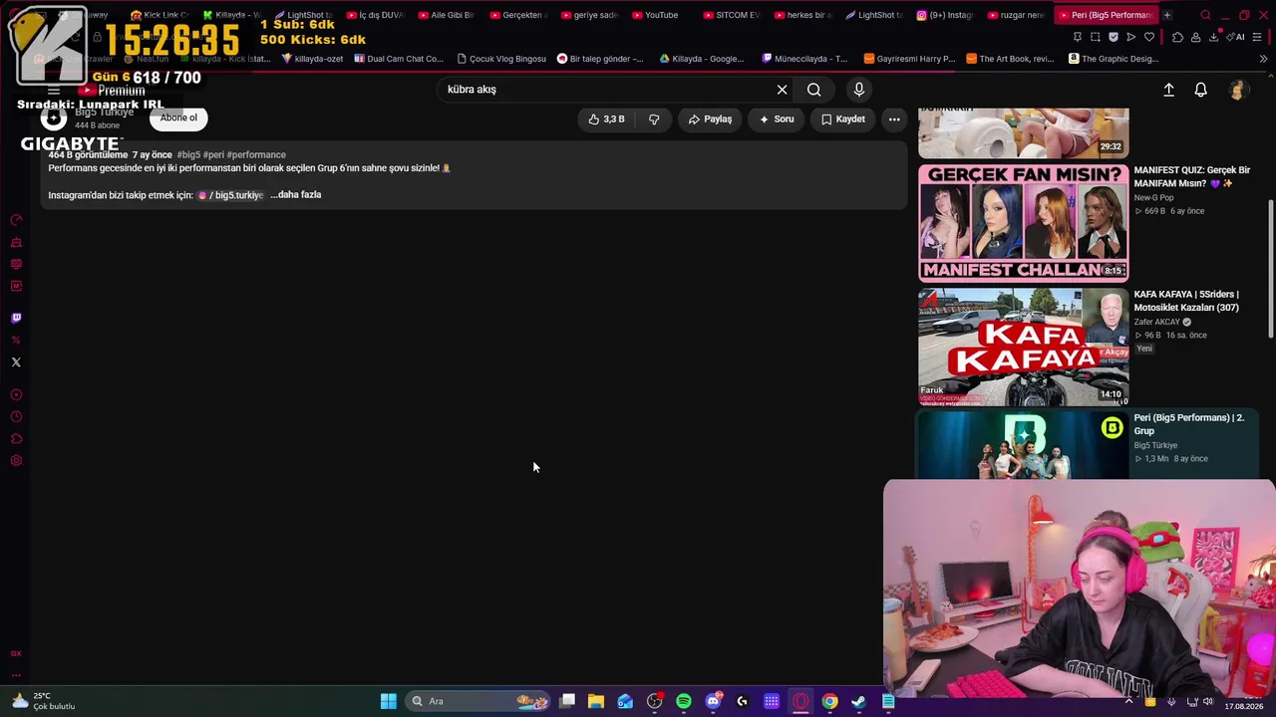This screenshot has height=717, width=1276.
Task: Click MANIFEST QUIZ: Gerçek Bir MANIFAM Mısın? title
Action: [1191, 177]
